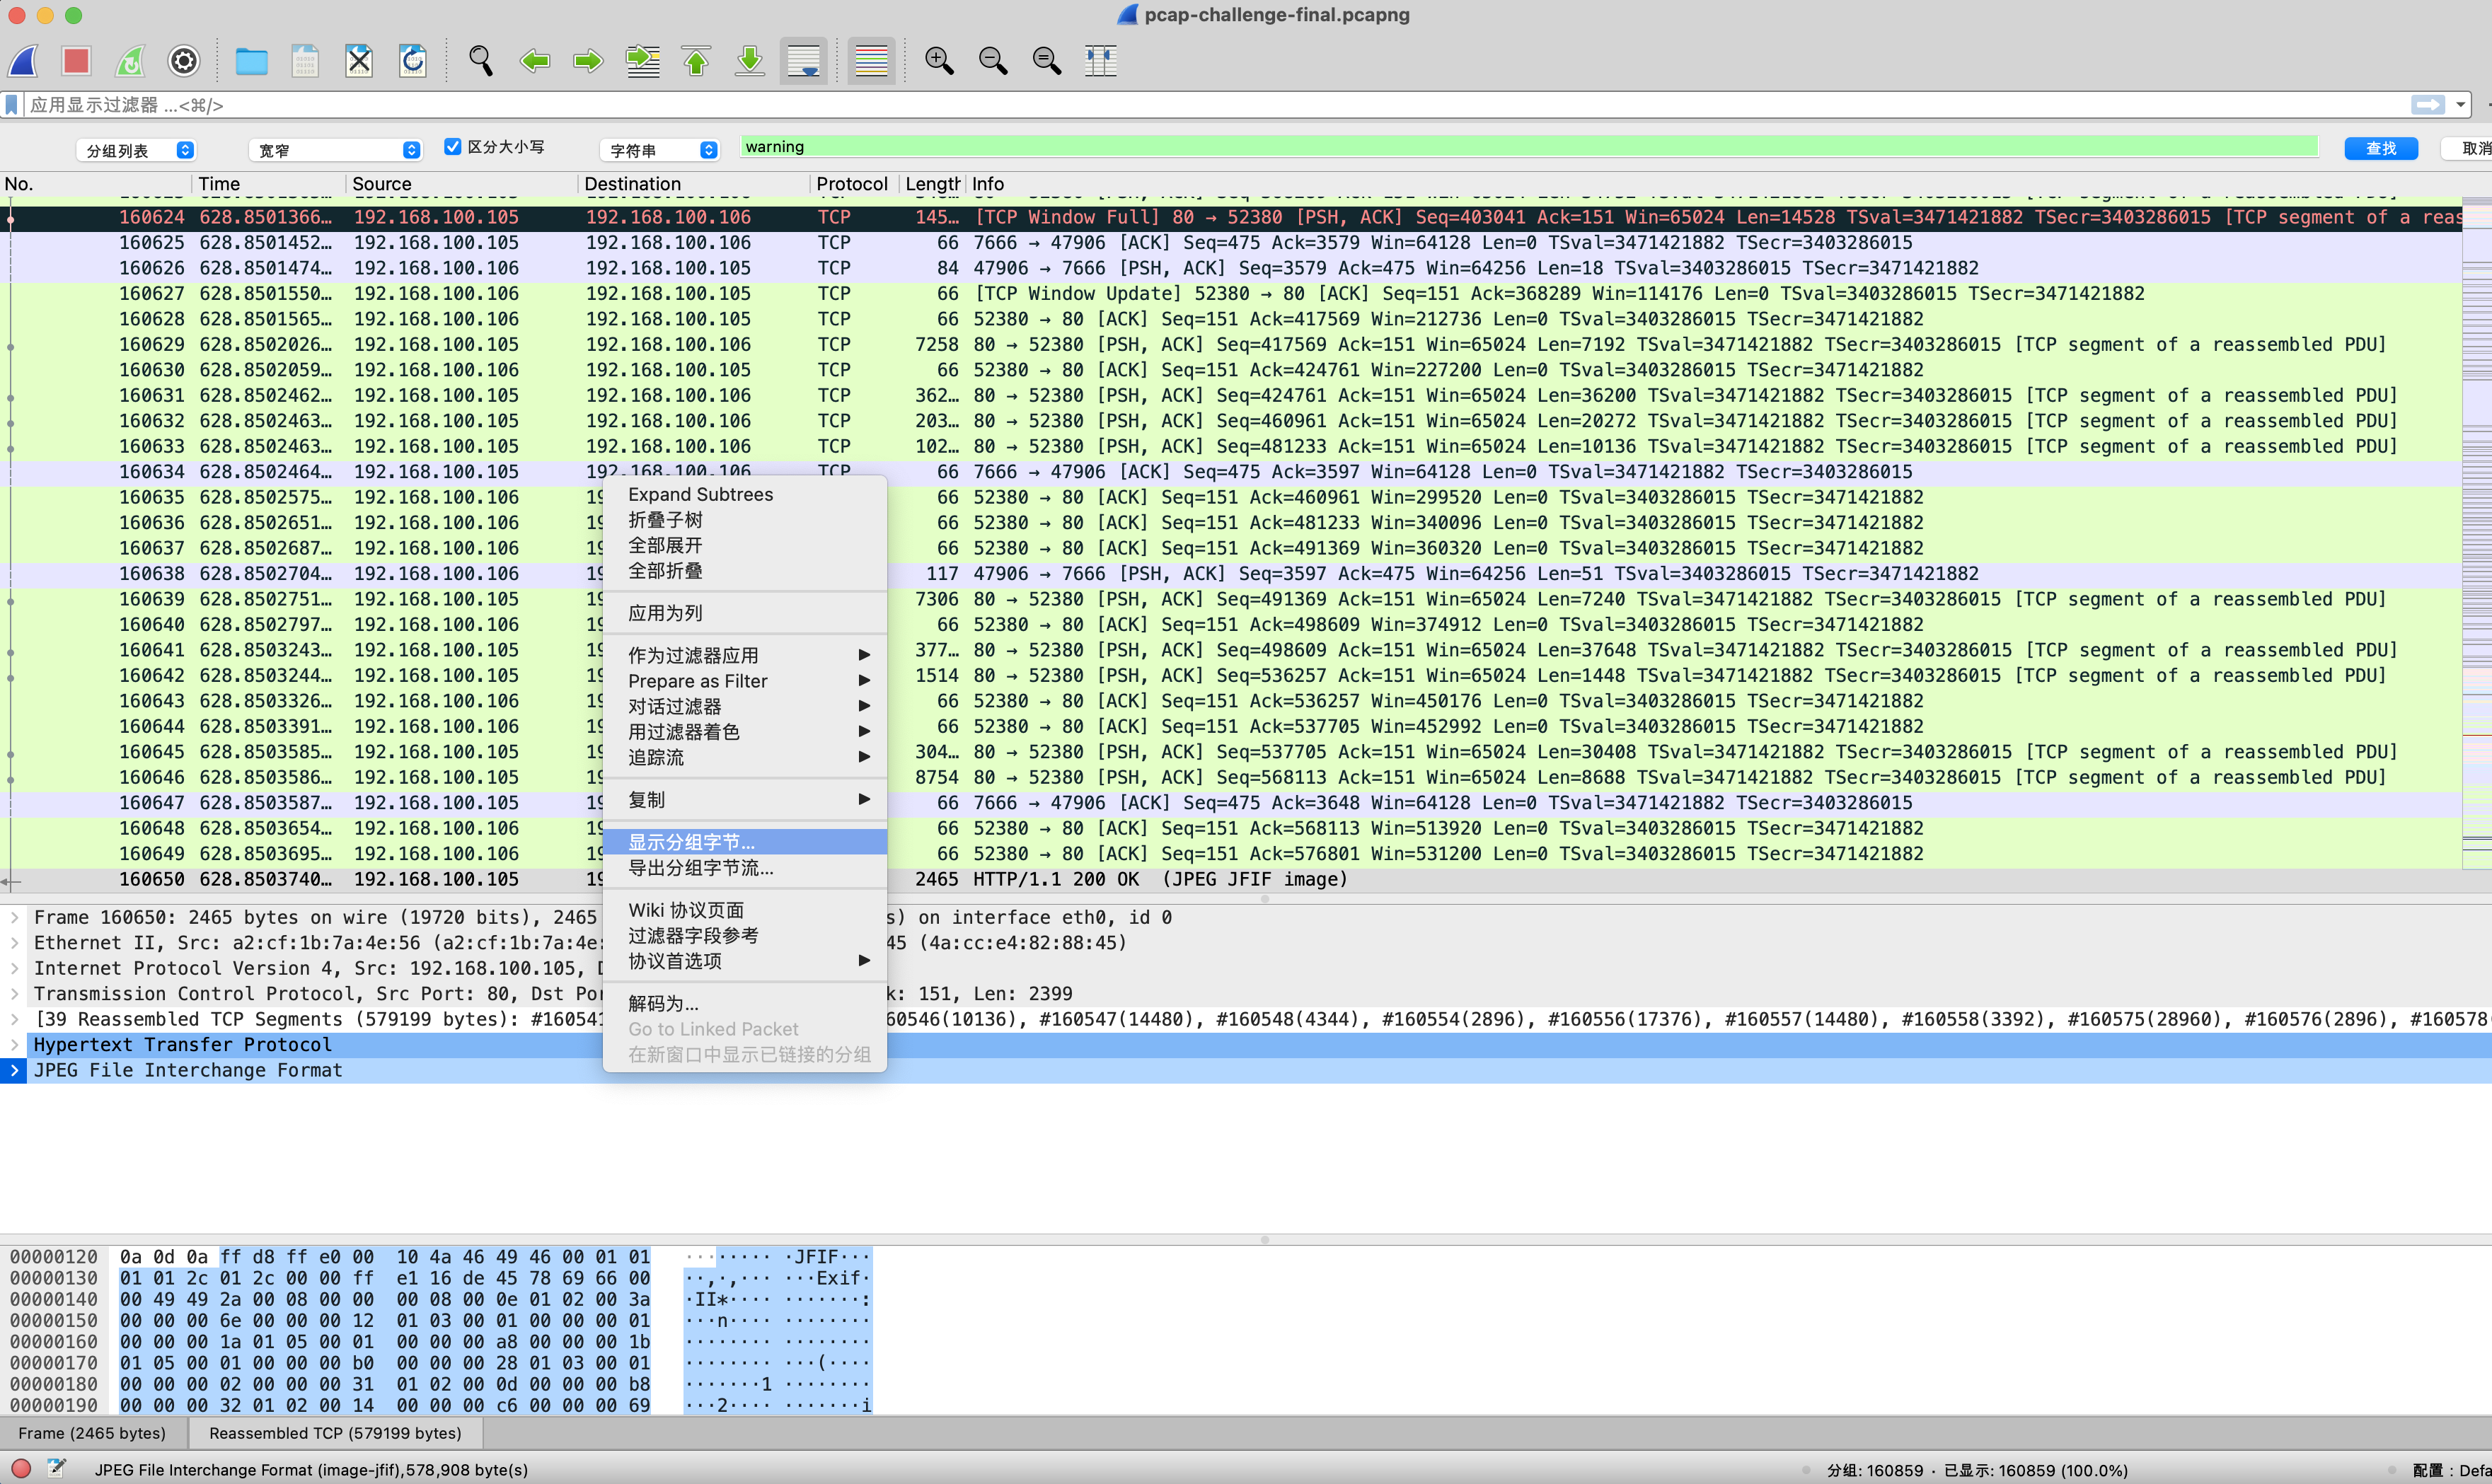Open the 分组列表 search-in dropdown
Viewport: 2492px width, 1484px height.
136,150
